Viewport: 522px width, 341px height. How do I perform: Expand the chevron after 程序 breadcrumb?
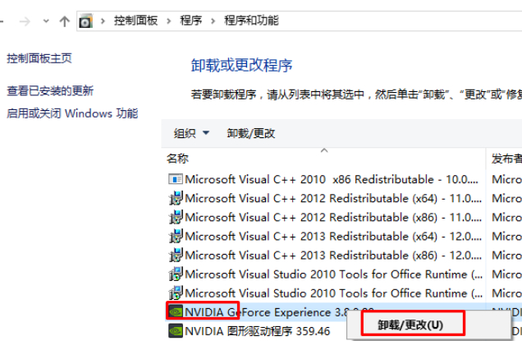213,21
